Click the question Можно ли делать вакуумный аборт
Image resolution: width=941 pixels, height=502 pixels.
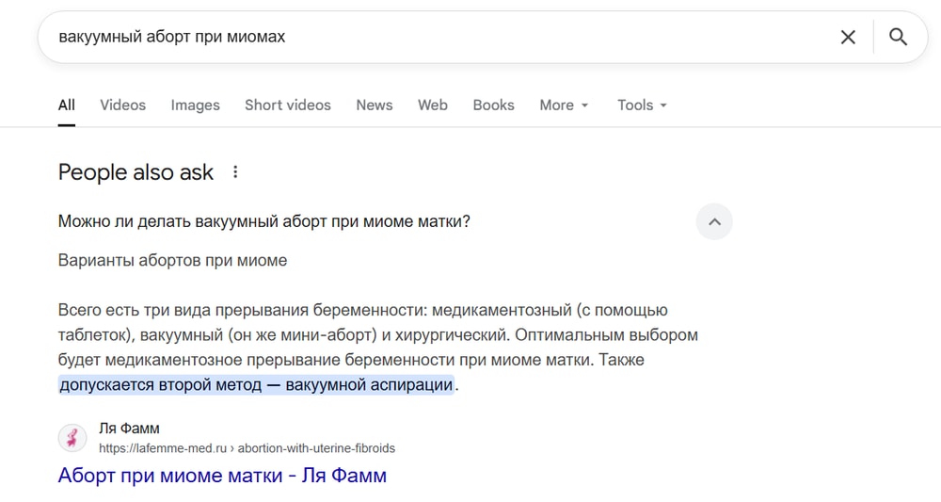(264, 221)
